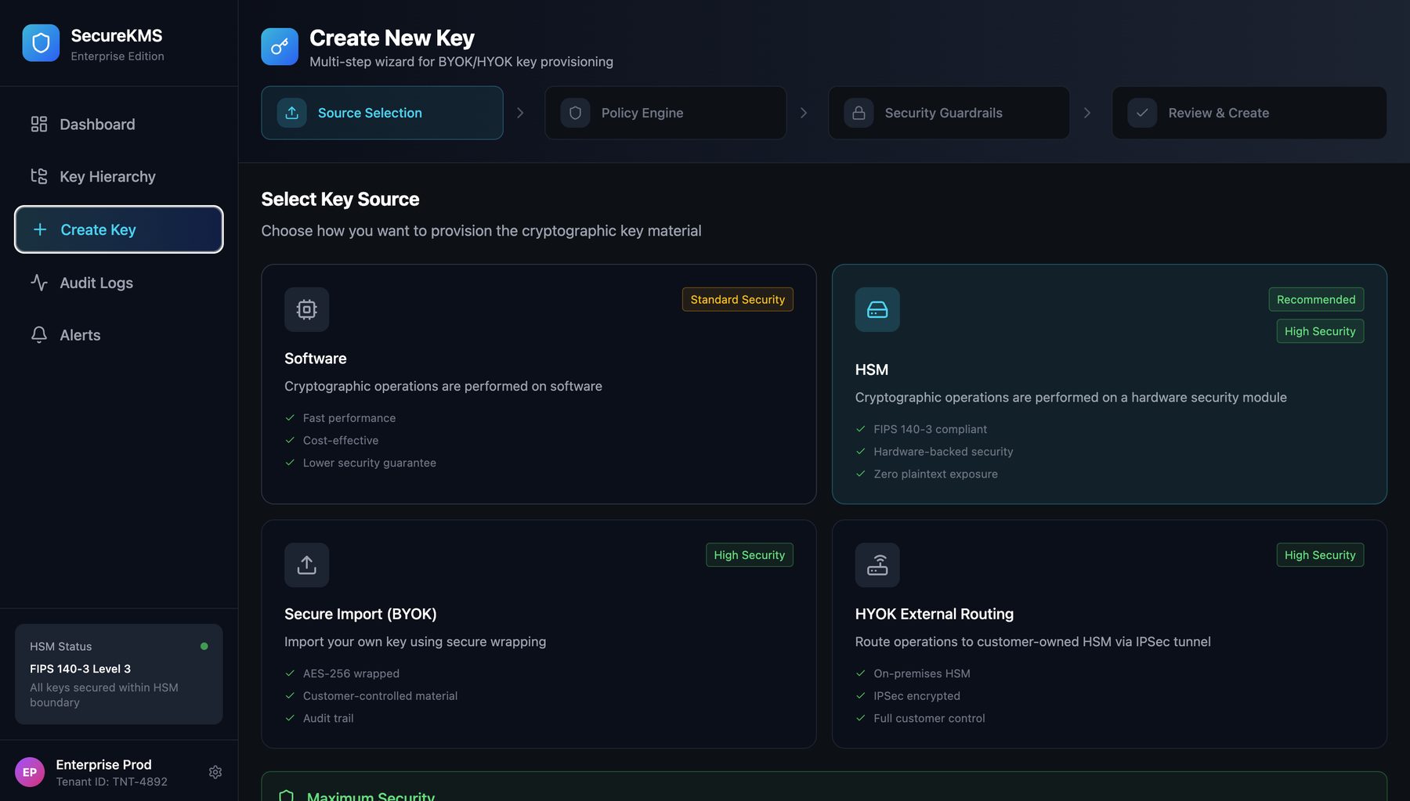Switch to the Security Guardrails step
This screenshot has width=1410, height=801.
[x=949, y=113]
